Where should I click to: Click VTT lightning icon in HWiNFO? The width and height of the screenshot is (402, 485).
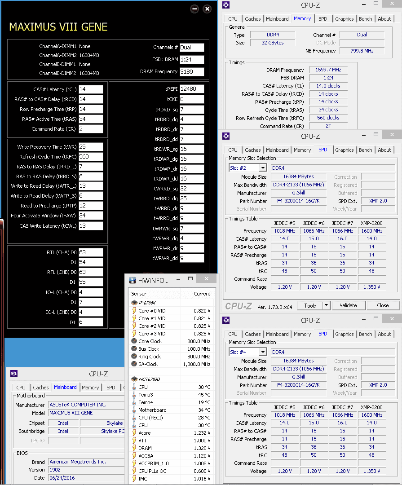pos(134,441)
